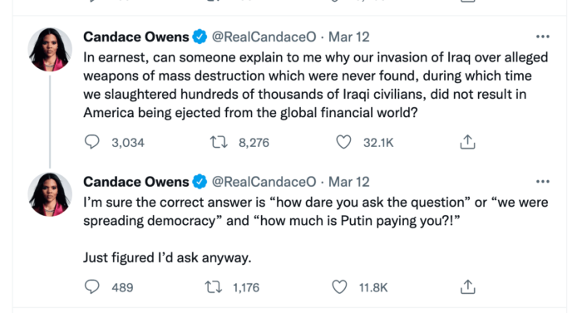Share the first tweet via share icon
The image size is (582, 313).
467,142
